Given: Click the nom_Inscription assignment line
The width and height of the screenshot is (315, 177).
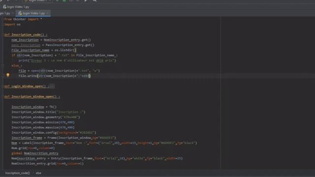Looking at the screenshot, I should (x=51, y=40).
